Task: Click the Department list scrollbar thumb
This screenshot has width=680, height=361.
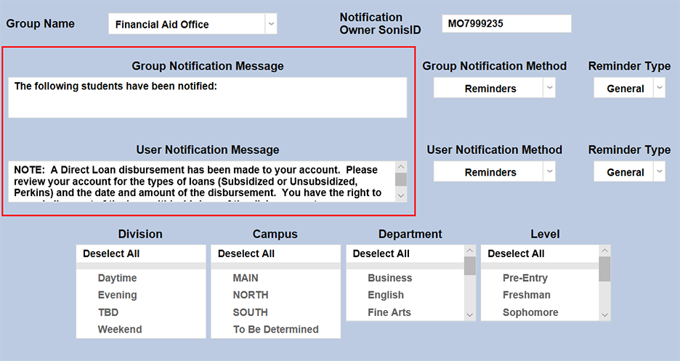Action: pos(469,266)
